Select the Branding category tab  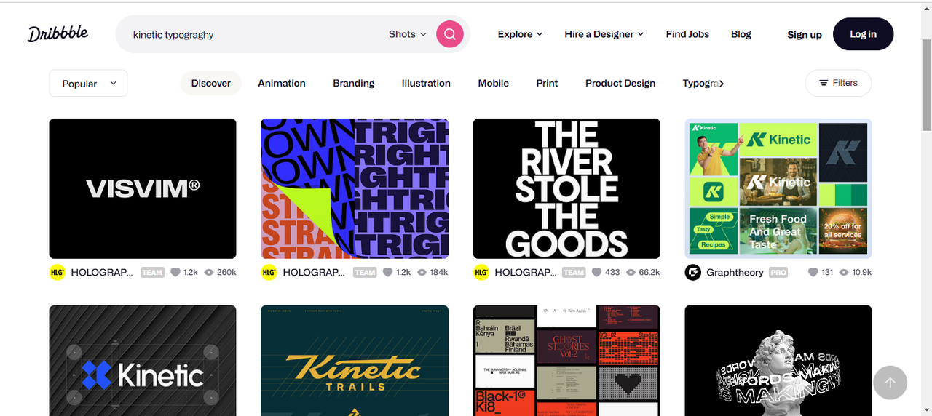tap(354, 83)
